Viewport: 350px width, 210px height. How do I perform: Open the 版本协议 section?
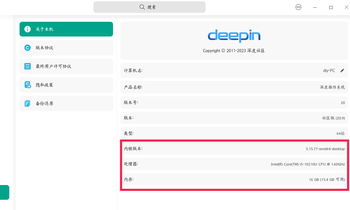[66, 47]
